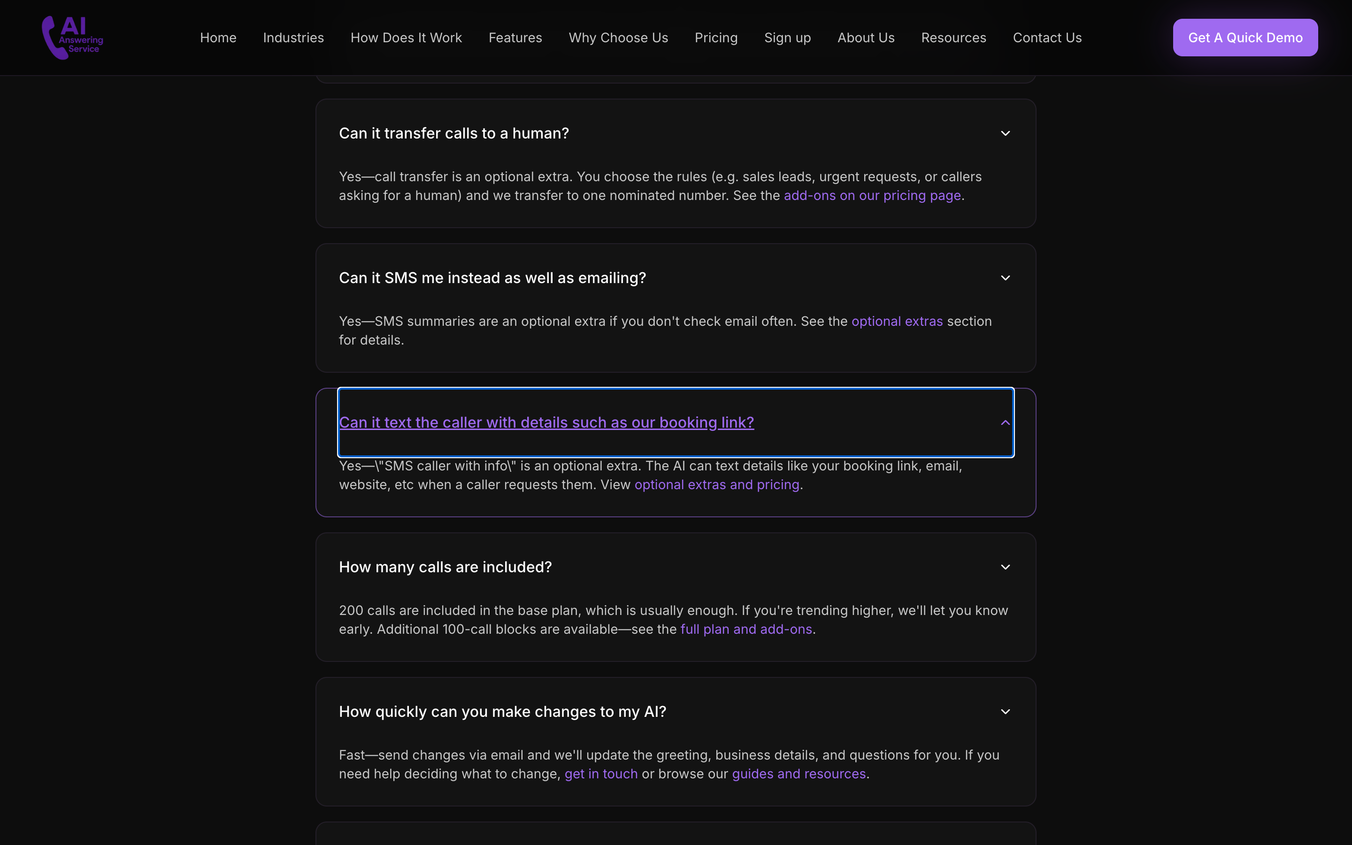Select Why Choose Us in the navigation
This screenshot has height=845, width=1352.
[618, 37]
